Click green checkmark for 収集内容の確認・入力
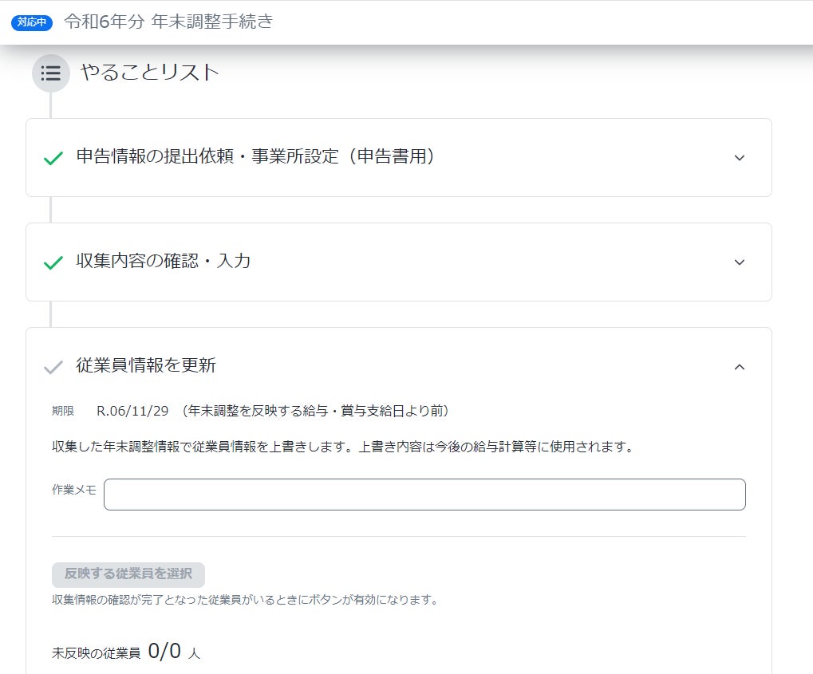 click(x=53, y=262)
